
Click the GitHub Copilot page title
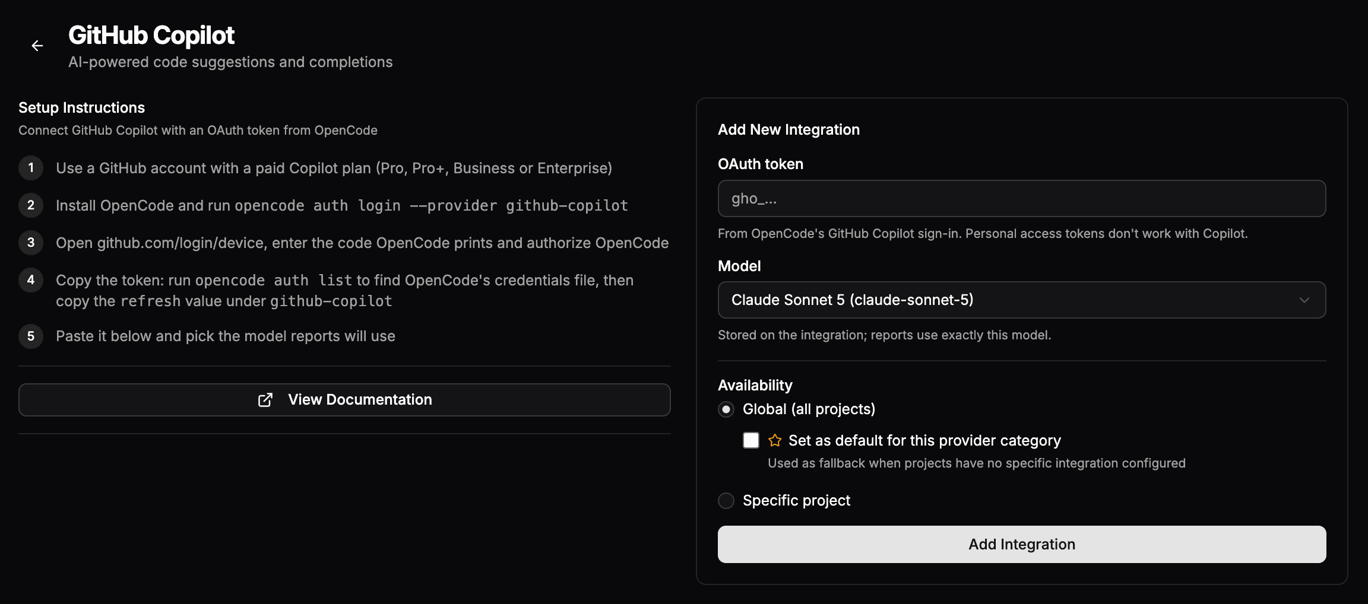151,36
